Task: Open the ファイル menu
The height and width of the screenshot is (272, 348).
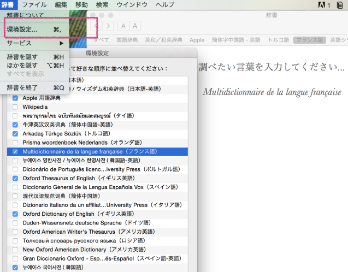Action: pos(34,5)
